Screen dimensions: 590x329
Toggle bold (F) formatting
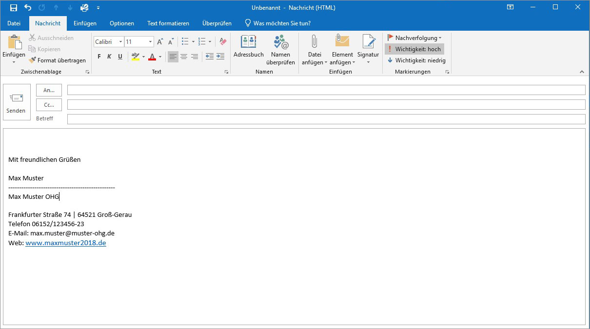pyautogui.click(x=99, y=57)
